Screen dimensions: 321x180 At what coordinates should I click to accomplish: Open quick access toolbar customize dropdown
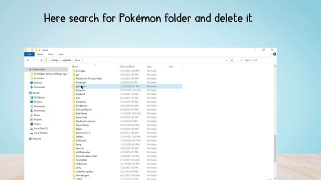tap(39, 50)
